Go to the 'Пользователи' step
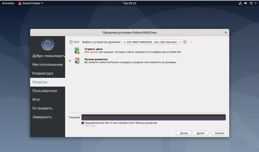This screenshot has height=152, width=259. [48, 91]
